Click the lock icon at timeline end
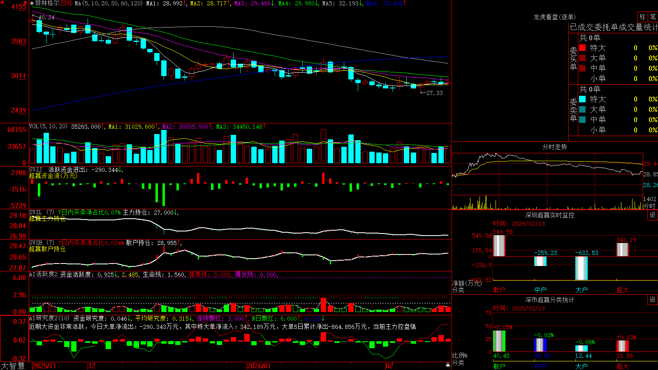 [448, 365]
